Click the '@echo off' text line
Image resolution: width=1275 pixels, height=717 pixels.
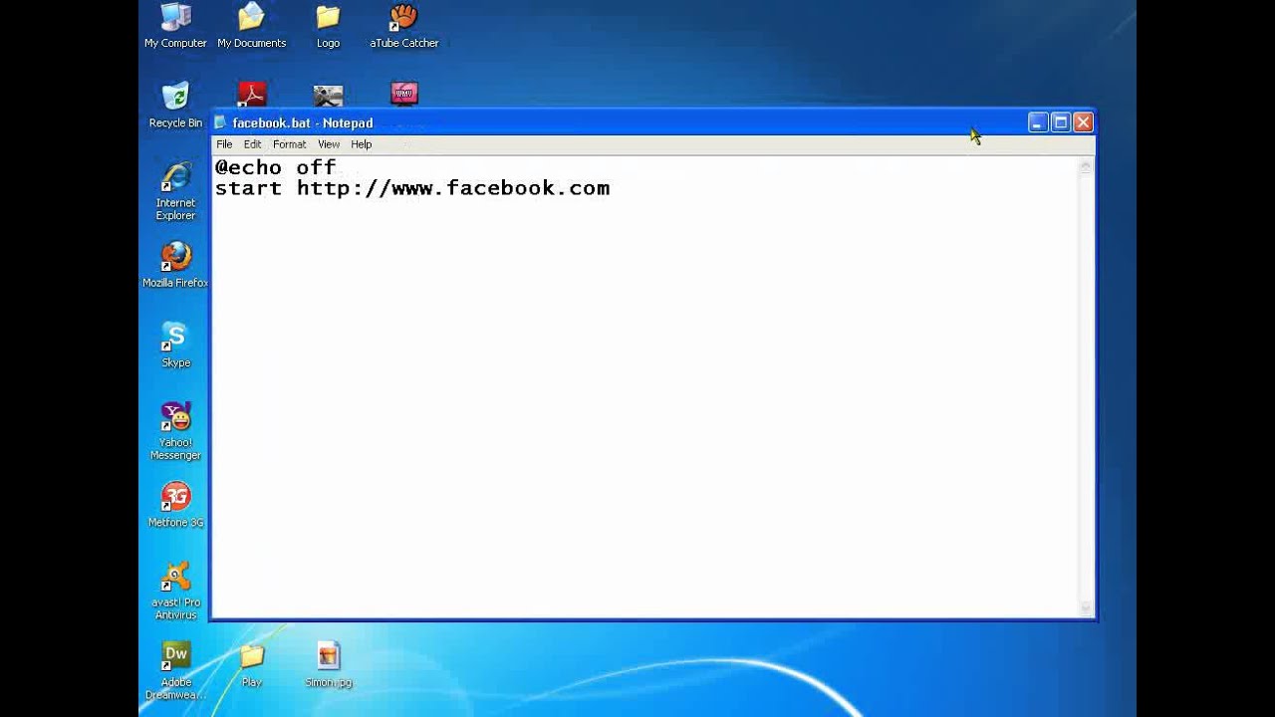(x=276, y=167)
